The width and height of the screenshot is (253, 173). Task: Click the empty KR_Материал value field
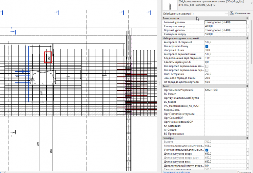[226, 126]
